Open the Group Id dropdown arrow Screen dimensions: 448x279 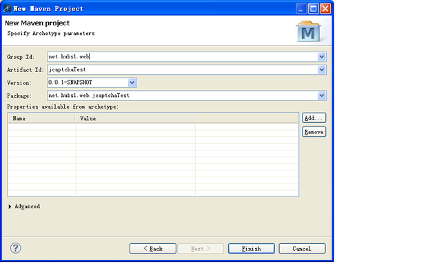pos(321,57)
